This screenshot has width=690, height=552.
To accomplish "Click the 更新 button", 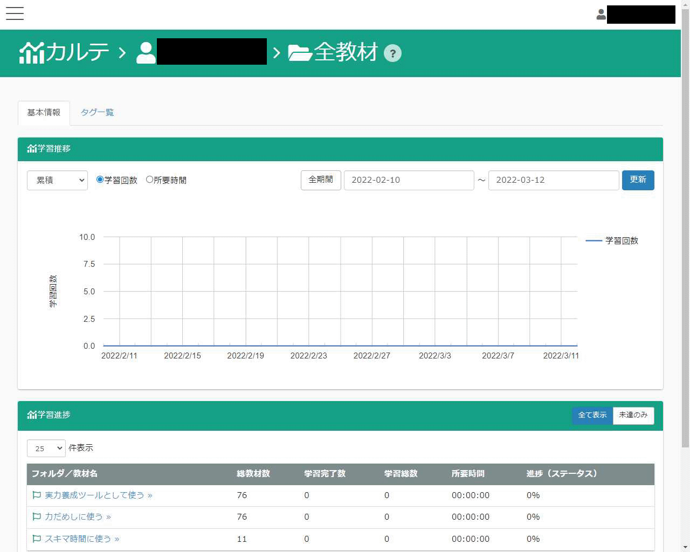I will pyautogui.click(x=638, y=180).
